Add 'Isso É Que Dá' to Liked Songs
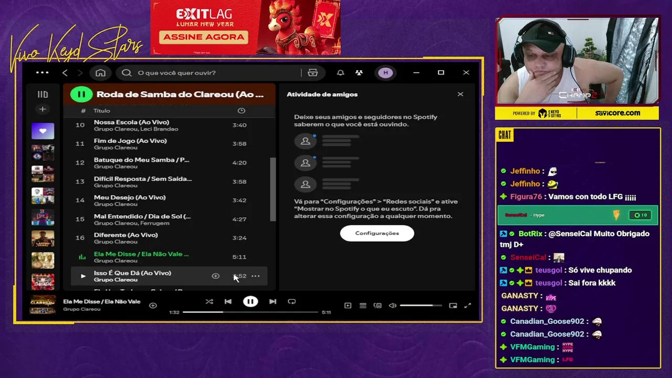The width and height of the screenshot is (672, 378). [x=215, y=276]
